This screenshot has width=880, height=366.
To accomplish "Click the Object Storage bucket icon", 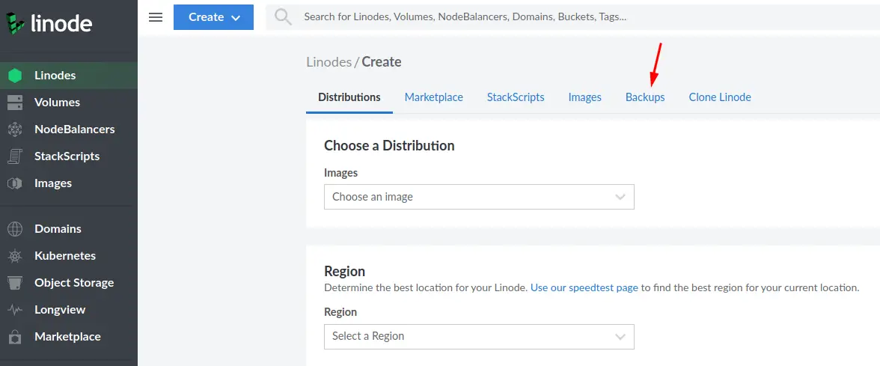I will click(x=15, y=283).
